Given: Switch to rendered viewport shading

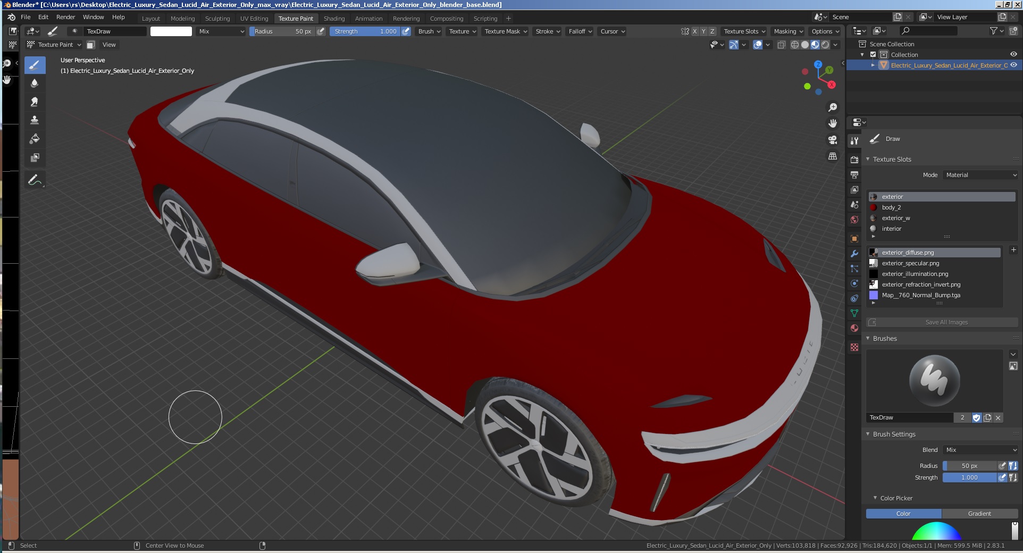Looking at the screenshot, I should coord(825,45).
